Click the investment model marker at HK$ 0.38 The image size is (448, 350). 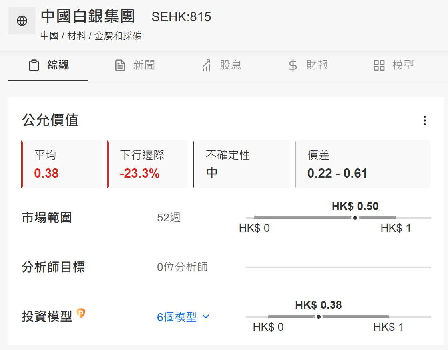click(x=318, y=317)
